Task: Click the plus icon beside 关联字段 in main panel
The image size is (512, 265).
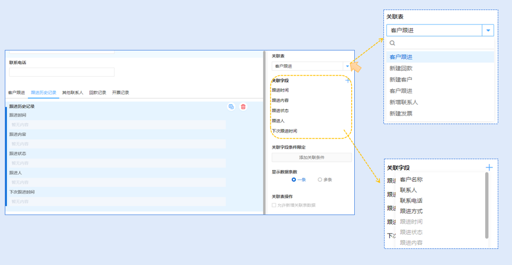Action: point(348,80)
